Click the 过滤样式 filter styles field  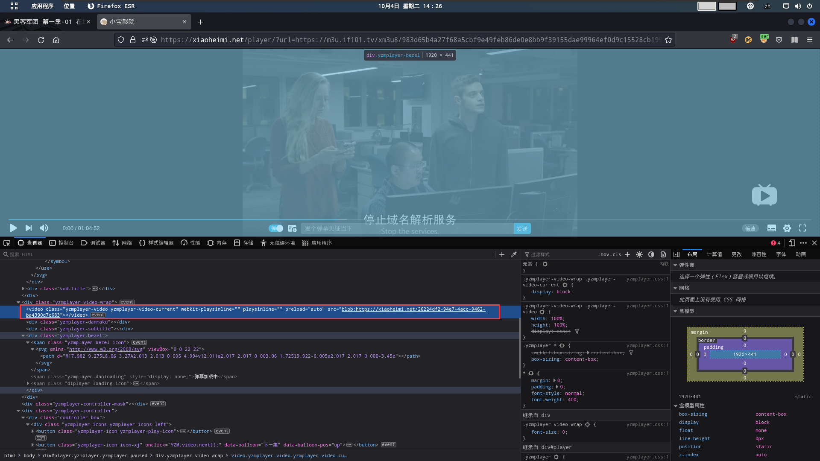click(x=559, y=254)
